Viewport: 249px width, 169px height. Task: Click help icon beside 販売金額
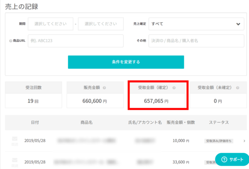pyautogui.click(x=104, y=88)
